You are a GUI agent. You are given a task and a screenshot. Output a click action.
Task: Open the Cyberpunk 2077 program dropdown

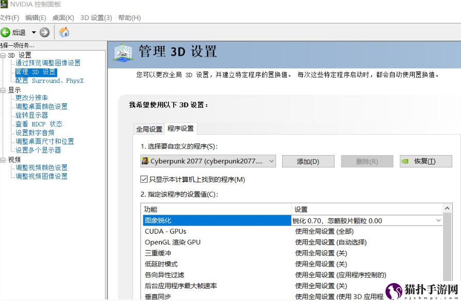pos(208,161)
